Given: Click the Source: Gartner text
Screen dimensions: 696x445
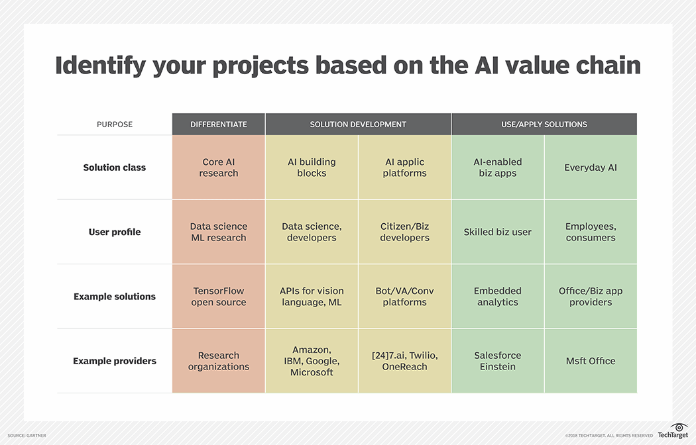Looking at the screenshot, I should 27,435.
